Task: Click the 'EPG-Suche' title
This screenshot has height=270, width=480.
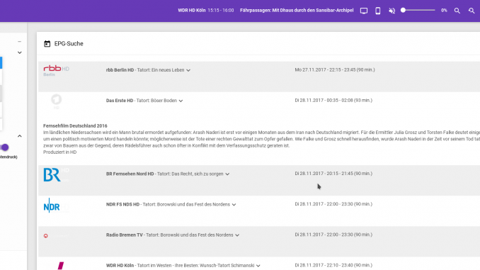Action: [69, 44]
